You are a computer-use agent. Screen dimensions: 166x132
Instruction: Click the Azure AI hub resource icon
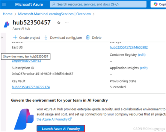point(7,25)
